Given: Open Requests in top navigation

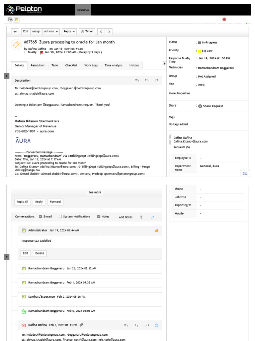Looking at the screenshot, I should point(83,10).
